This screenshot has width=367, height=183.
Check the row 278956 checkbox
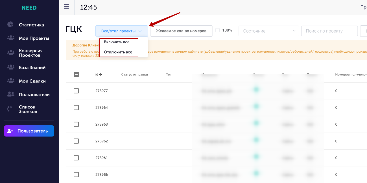pos(76,175)
